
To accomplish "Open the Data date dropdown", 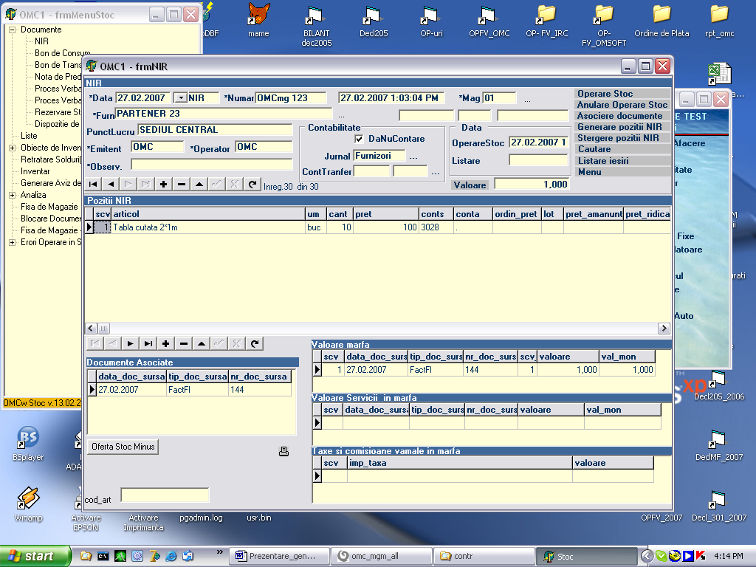I will click(x=180, y=98).
